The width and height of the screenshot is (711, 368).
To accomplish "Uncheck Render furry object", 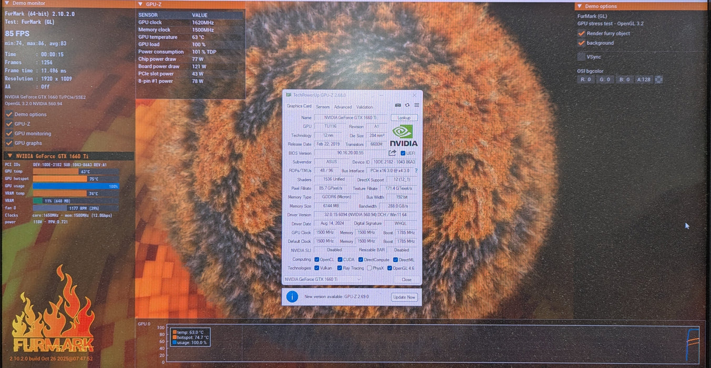I will [581, 33].
